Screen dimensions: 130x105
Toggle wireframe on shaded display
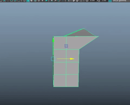coord(35,1)
